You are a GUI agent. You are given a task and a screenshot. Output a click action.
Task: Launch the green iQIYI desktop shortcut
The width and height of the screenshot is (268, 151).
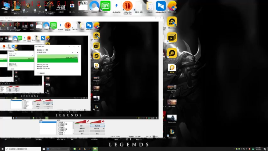pos(105,6)
